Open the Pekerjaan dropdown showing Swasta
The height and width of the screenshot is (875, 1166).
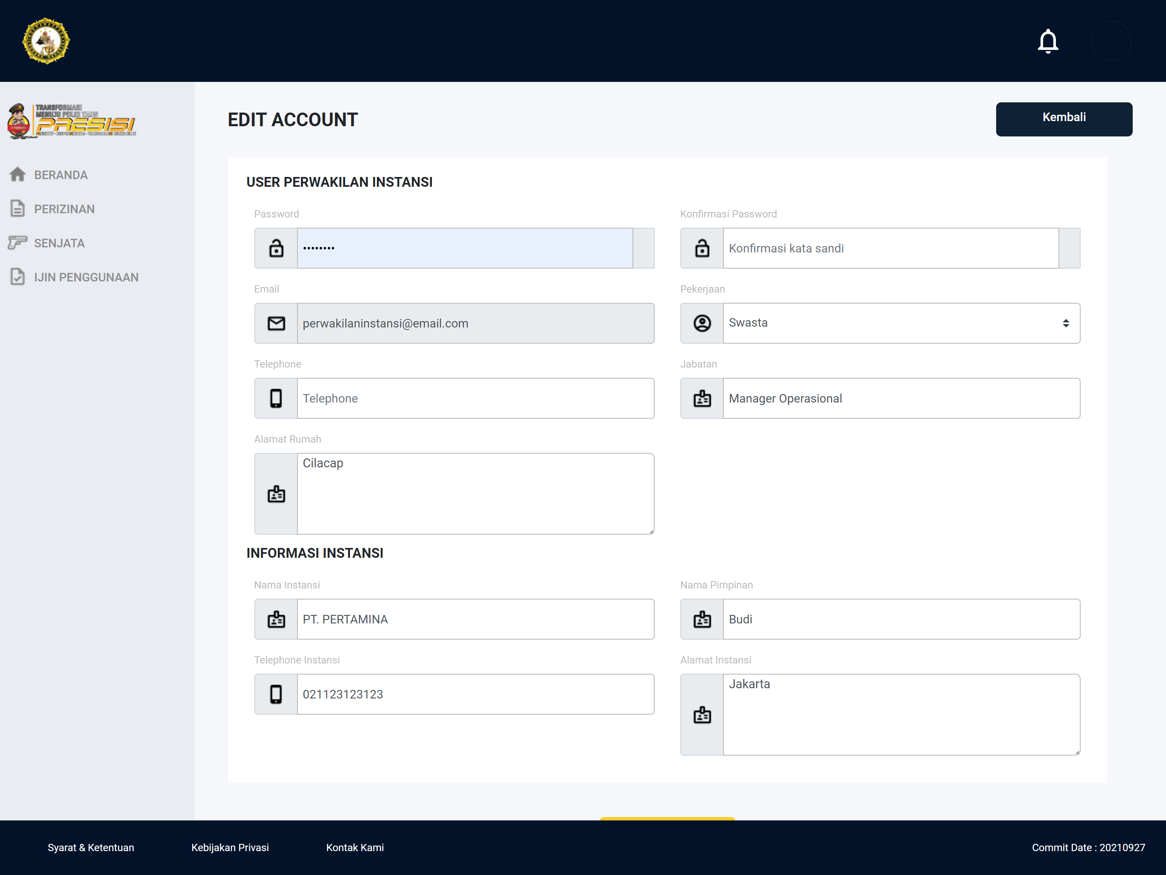pos(901,323)
